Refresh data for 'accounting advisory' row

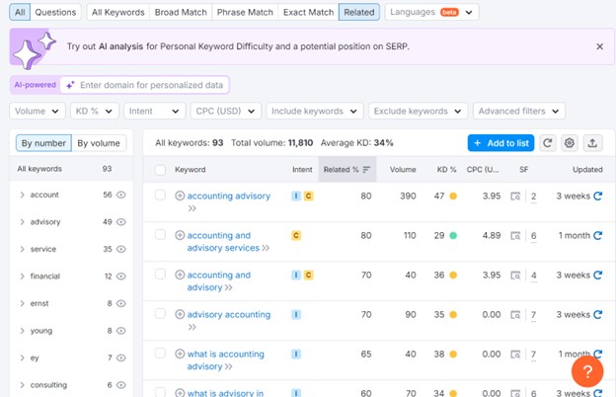pyautogui.click(x=597, y=196)
